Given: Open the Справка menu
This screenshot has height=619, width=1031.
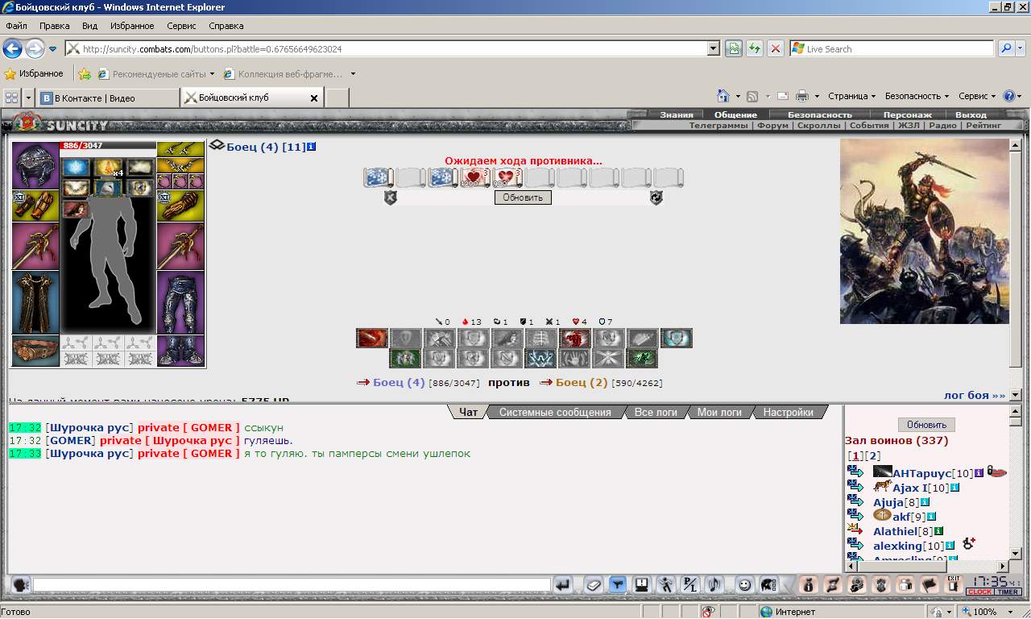Looking at the screenshot, I should (x=226, y=26).
